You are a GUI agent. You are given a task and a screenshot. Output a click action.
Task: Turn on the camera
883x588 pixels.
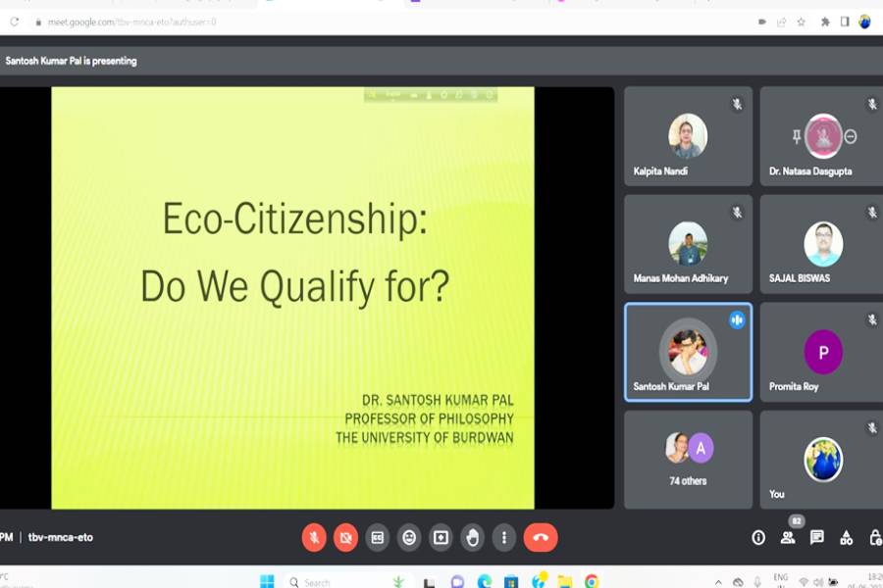[x=345, y=537]
